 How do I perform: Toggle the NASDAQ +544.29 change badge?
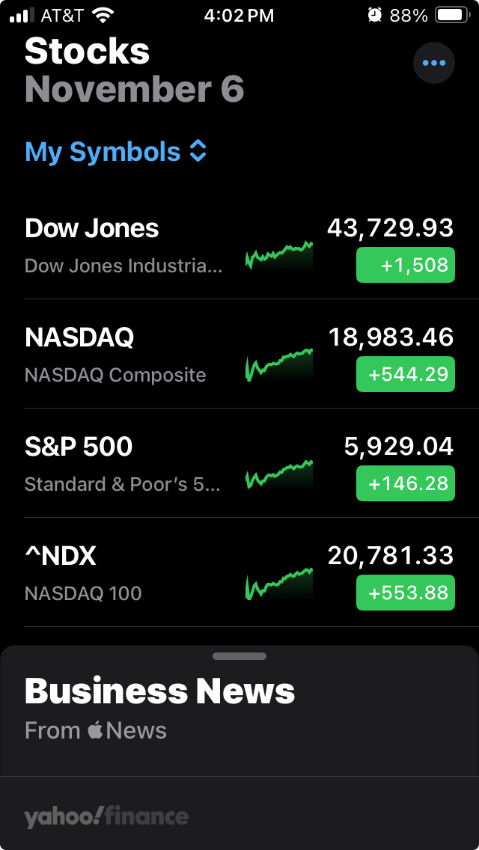[x=405, y=374]
